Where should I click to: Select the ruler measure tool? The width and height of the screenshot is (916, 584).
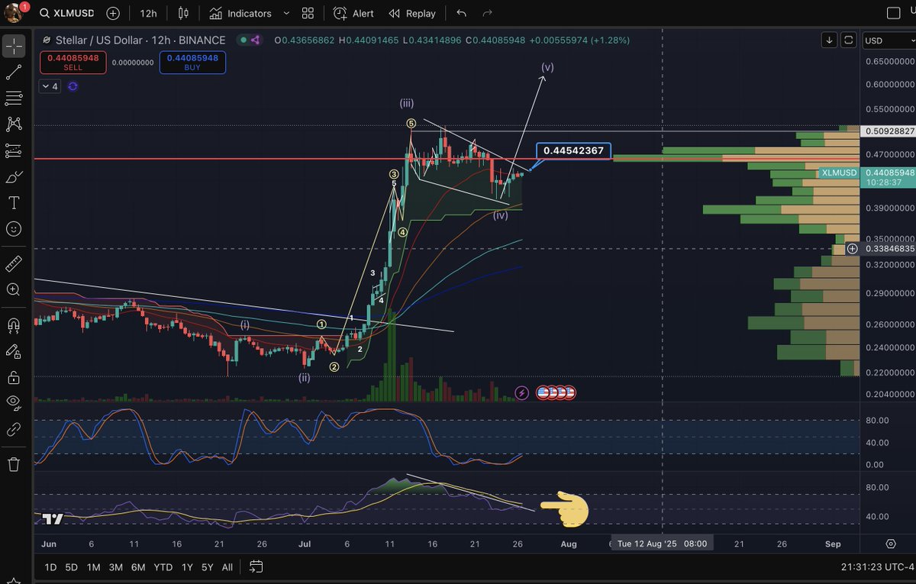pos(14,264)
